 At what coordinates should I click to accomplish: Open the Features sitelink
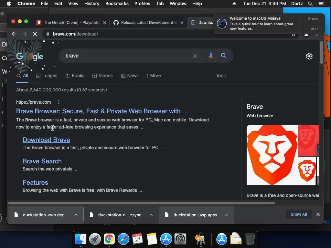(35, 183)
